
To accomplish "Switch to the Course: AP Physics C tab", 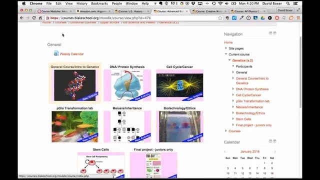I will pyautogui.click(x=247, y=11).
